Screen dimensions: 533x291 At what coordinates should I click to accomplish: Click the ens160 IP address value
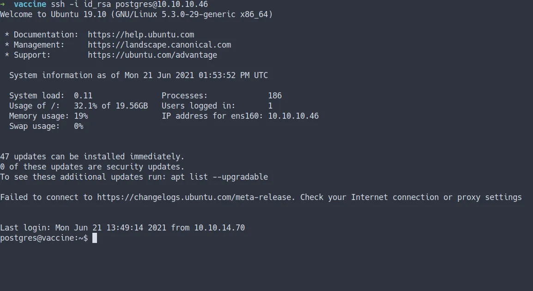point(293,116)
